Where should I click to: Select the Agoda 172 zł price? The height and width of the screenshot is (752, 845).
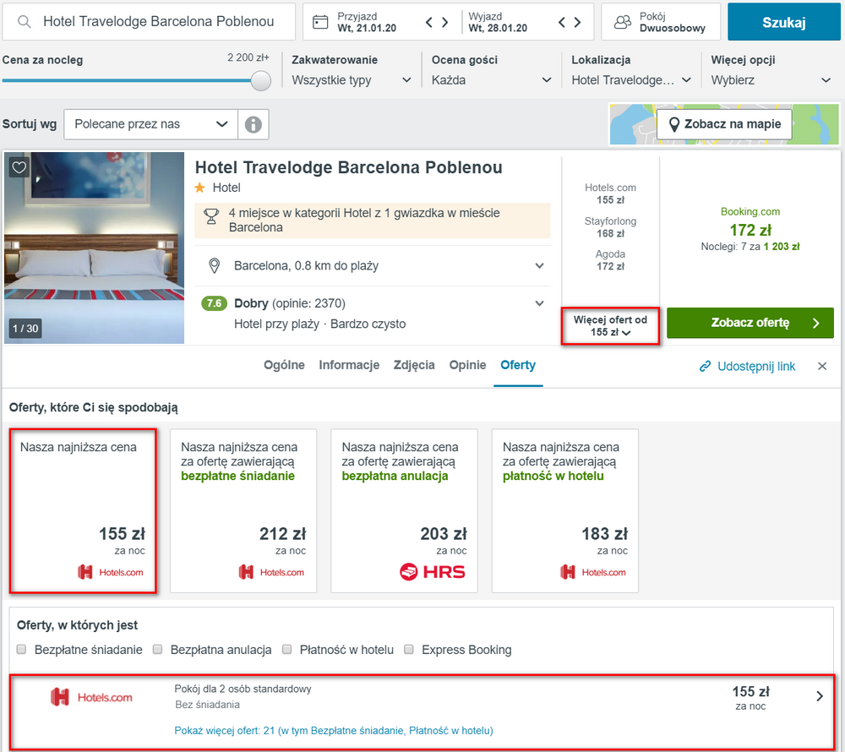tap(610, 260)
